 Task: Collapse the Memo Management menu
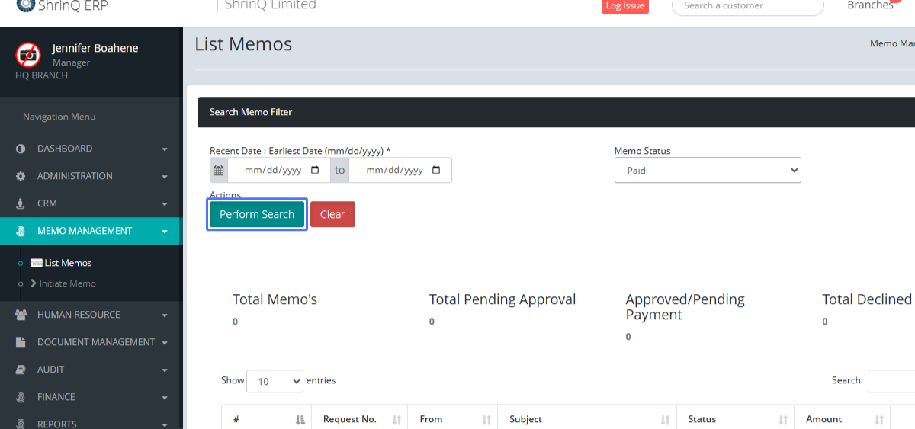coord(164,232)
